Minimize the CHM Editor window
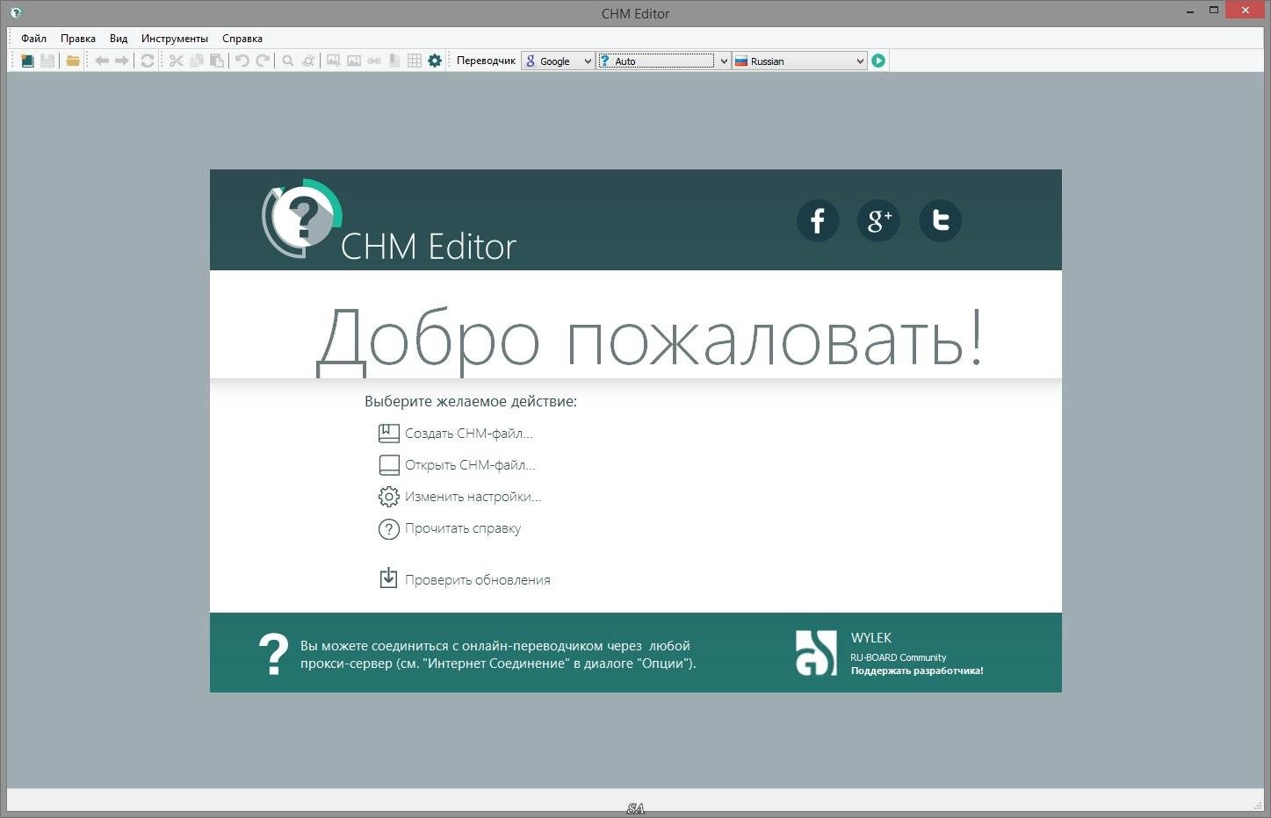The image size is (1271, 818). (x=1189, y=11)
